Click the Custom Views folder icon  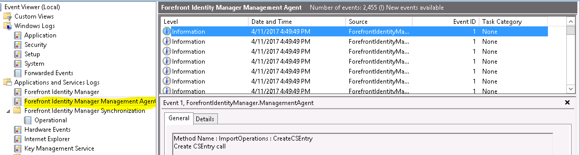click(8, 16)
